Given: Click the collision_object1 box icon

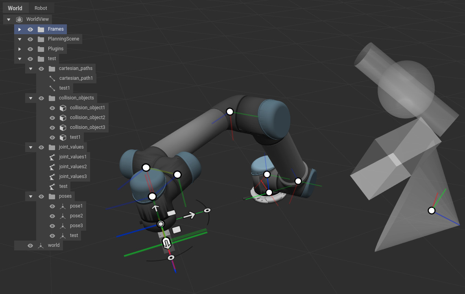Looking at the screenshot, I should 63,108.
